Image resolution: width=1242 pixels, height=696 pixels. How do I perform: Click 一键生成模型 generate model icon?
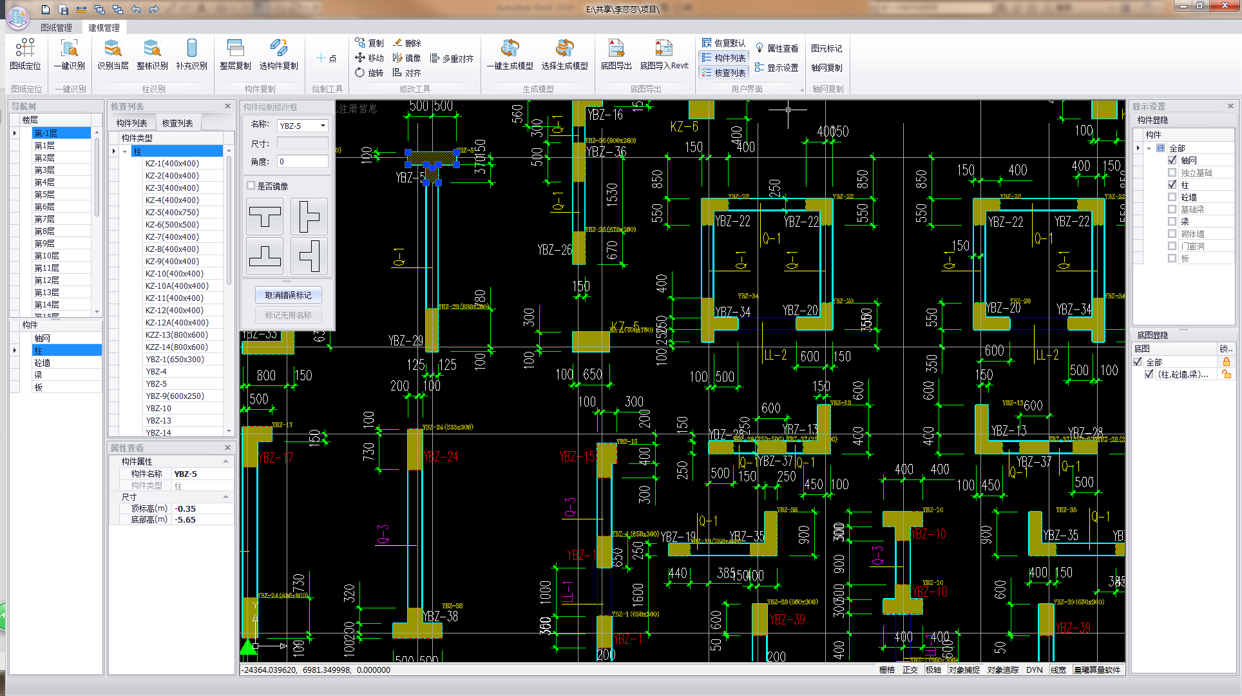pos(510,54)
